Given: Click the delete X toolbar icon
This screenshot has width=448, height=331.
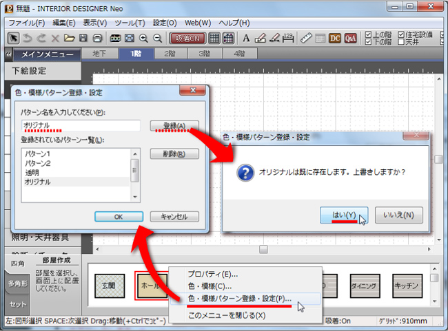Looking at the screenshot, I should click(55, 39).
